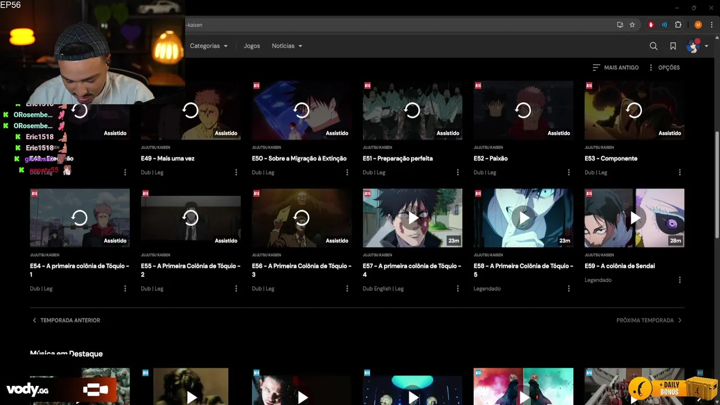Open more options for E53
This screenshot has height=405, width=720.
tap(679, 173)
